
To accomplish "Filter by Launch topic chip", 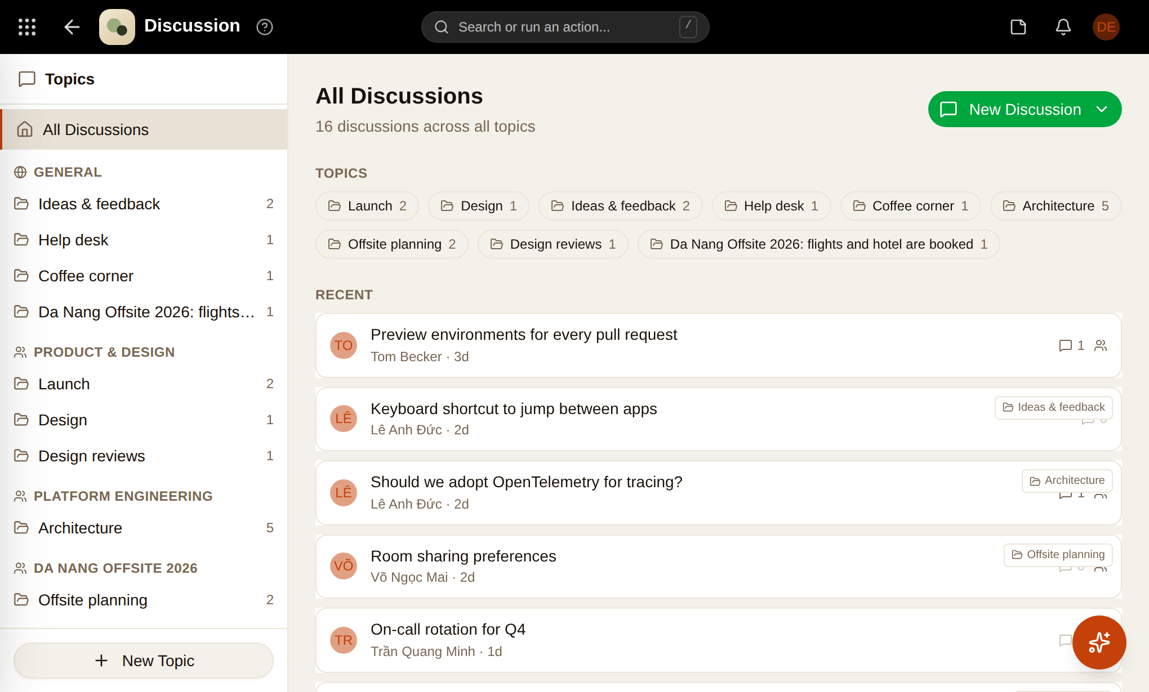I will pos(367,206).
